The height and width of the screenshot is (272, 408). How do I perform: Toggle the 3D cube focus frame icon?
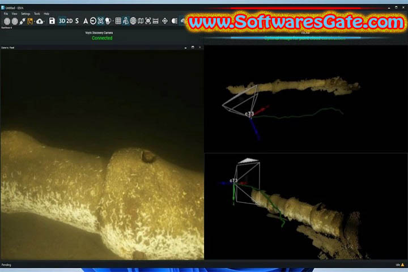[x=101, y=21]
